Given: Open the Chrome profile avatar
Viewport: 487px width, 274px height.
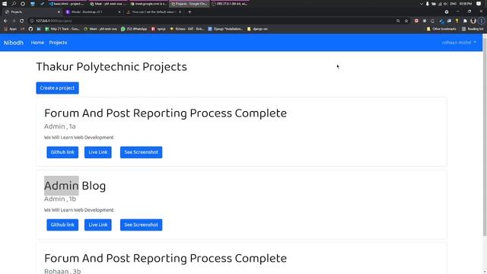Looking at the screenshot, I should point(473,21).
